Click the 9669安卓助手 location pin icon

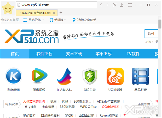click(x=74, y=20)
